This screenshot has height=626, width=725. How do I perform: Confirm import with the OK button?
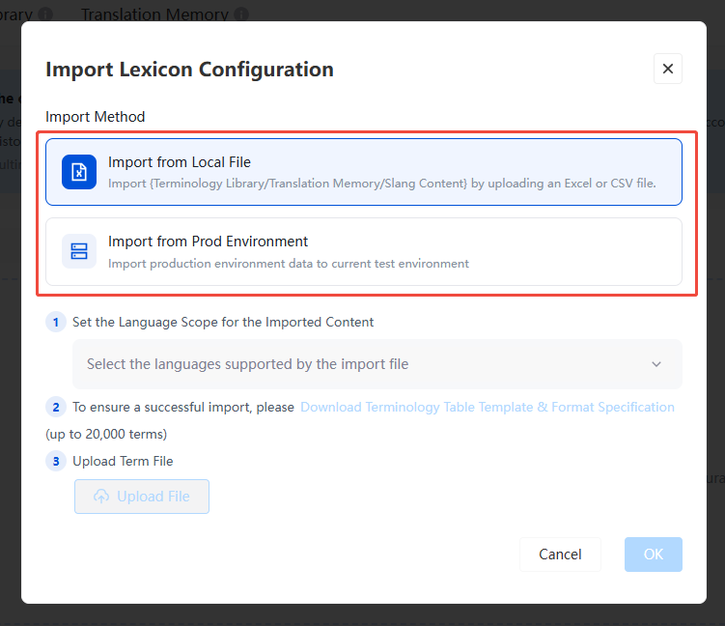tap(654, 555)
